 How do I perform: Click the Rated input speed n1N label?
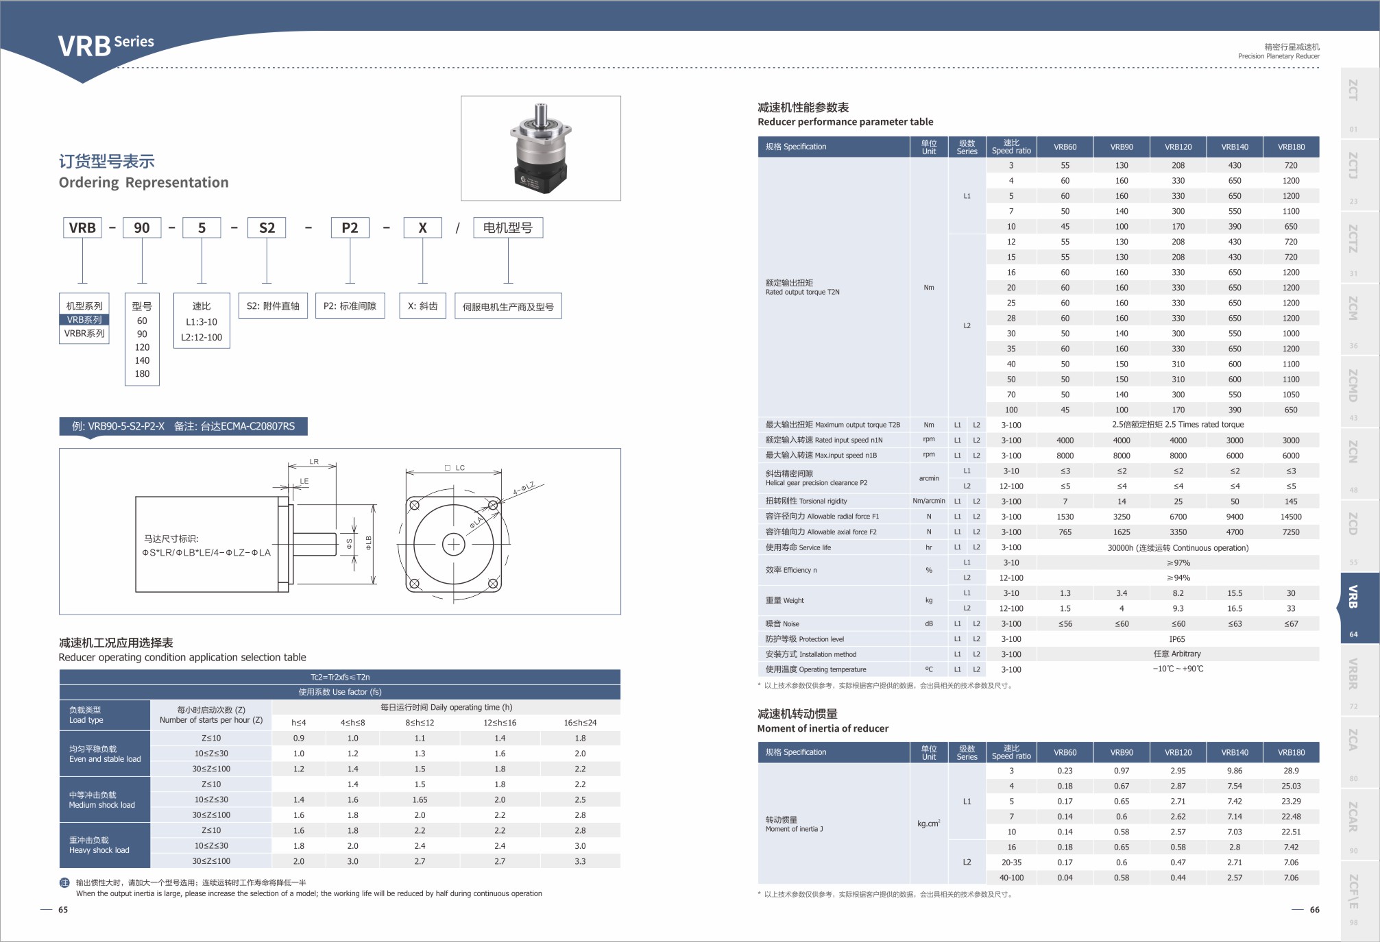coord(824,441)
